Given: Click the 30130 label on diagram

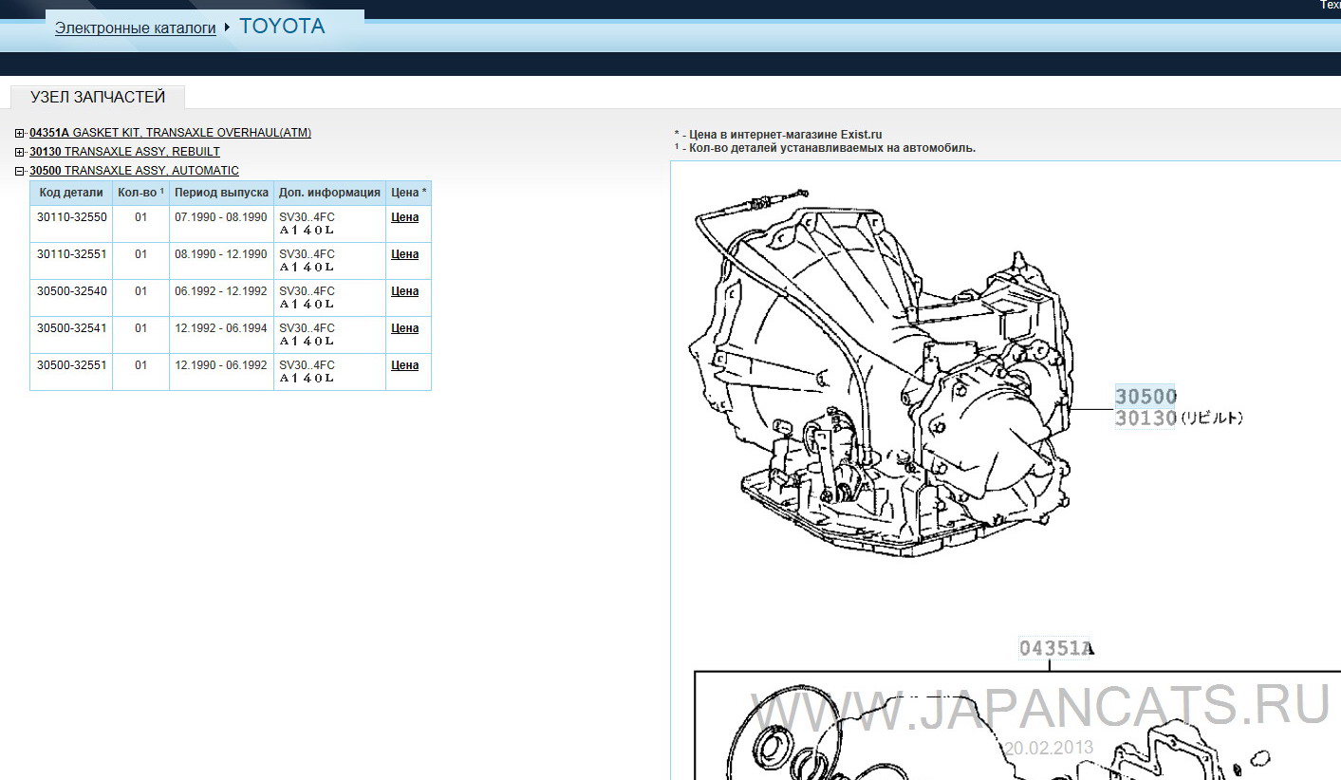Looking at the screenshot, I should point(1145,418).
